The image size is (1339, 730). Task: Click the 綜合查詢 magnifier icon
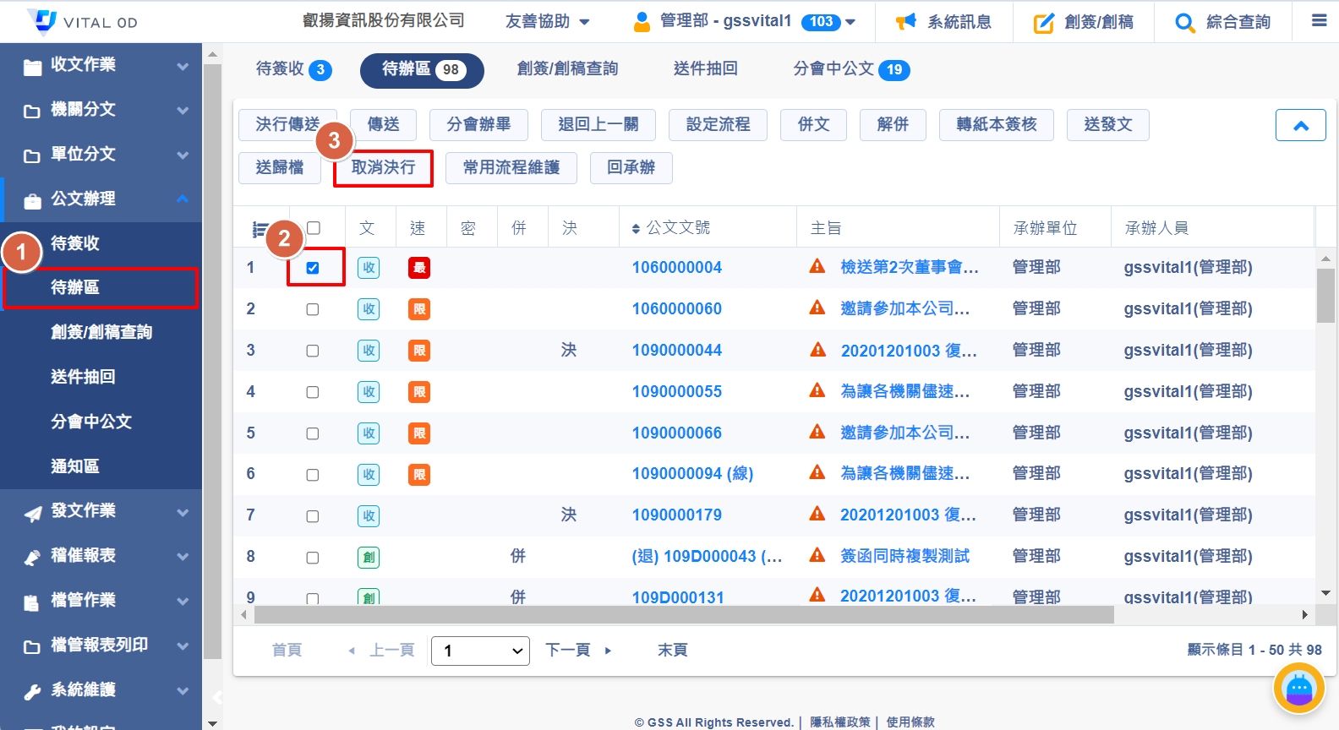1185,23
